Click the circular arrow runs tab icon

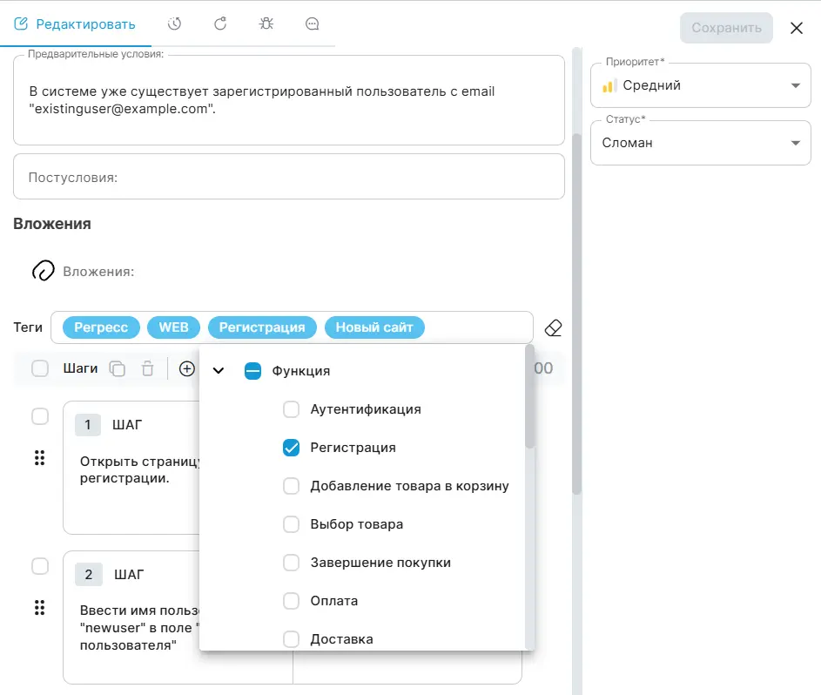tap(220, 24)
